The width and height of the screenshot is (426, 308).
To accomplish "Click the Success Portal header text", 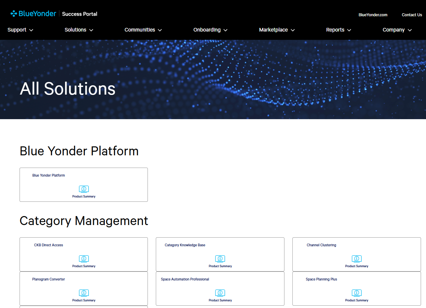I will [79, 14].
